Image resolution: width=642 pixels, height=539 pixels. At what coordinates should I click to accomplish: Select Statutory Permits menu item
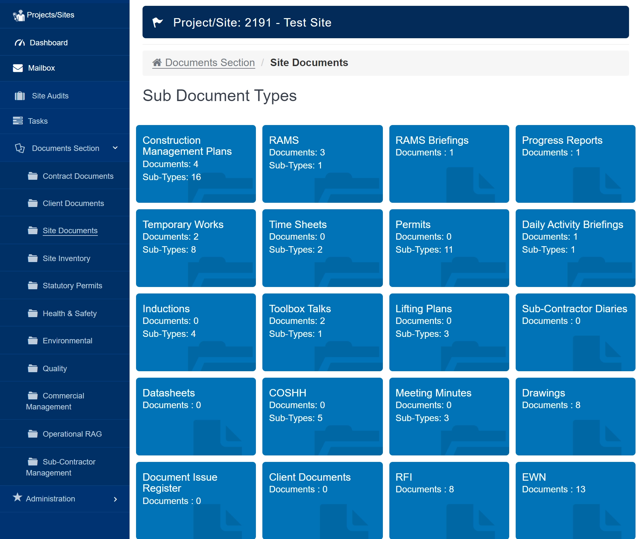coord(72,286)
